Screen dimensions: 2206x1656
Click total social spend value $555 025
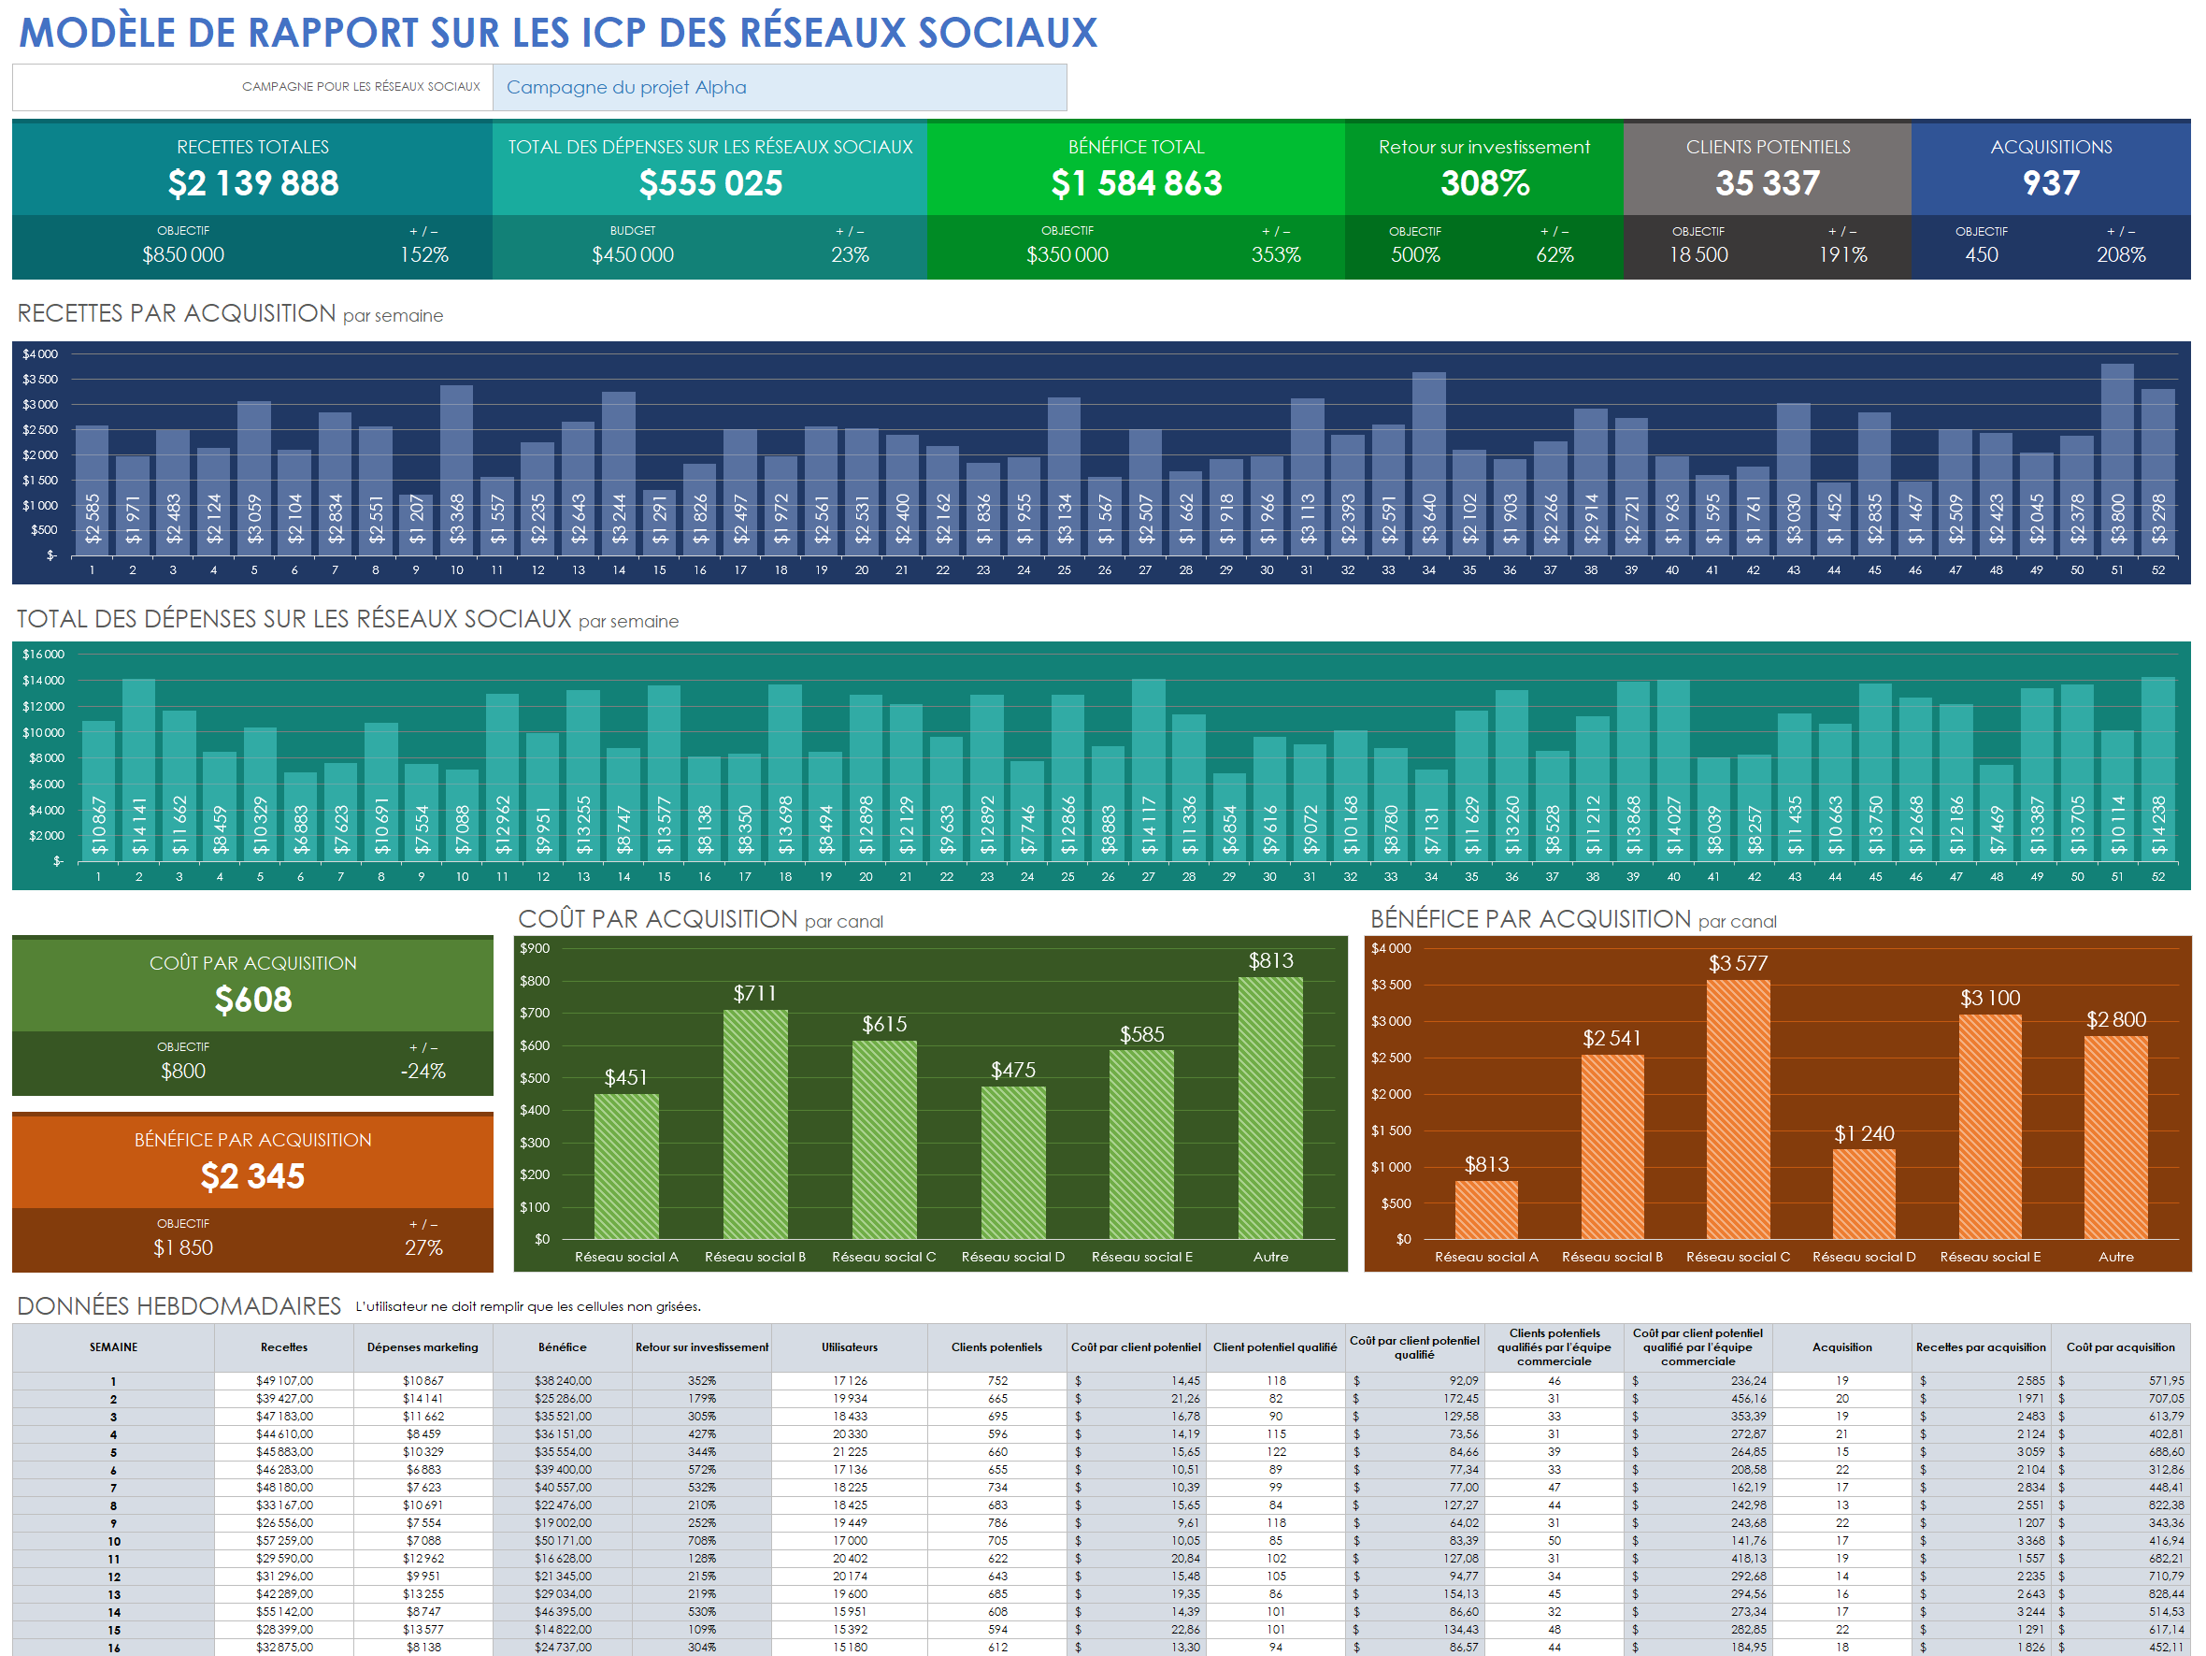coord(710,183)
